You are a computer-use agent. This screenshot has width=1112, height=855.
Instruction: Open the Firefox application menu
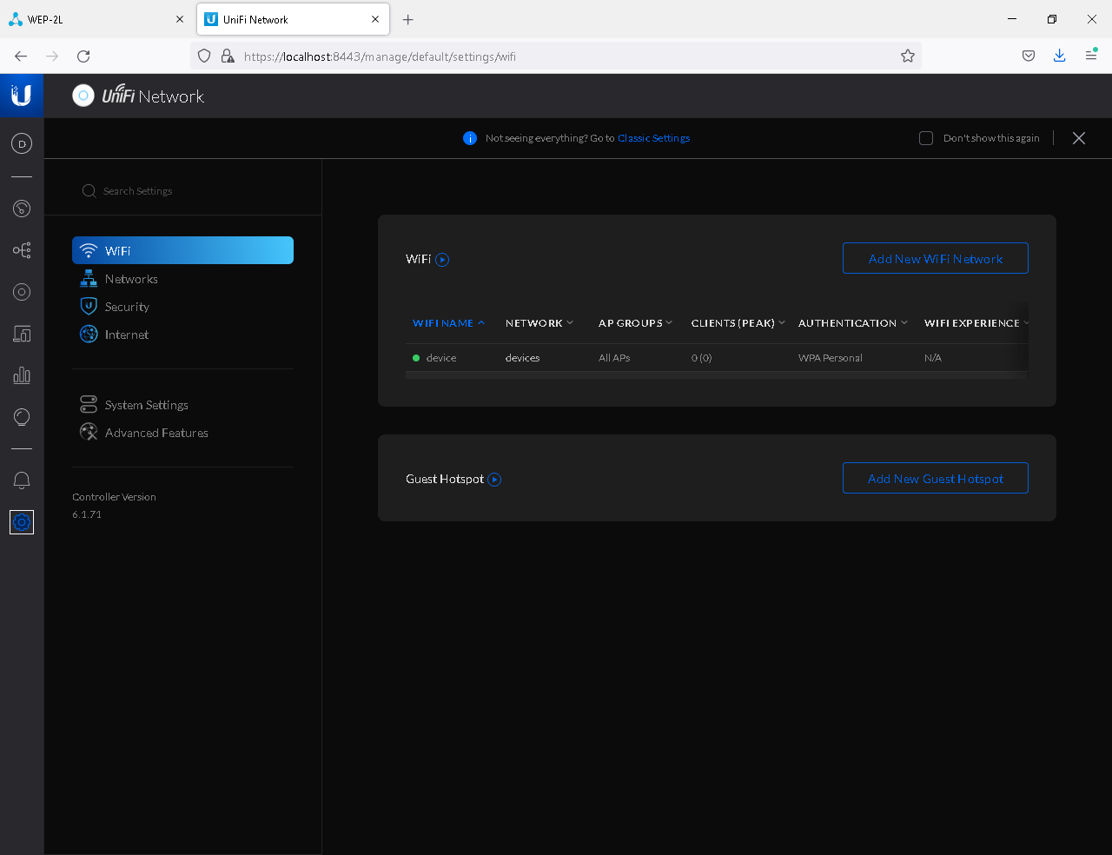coord(1091,56)
